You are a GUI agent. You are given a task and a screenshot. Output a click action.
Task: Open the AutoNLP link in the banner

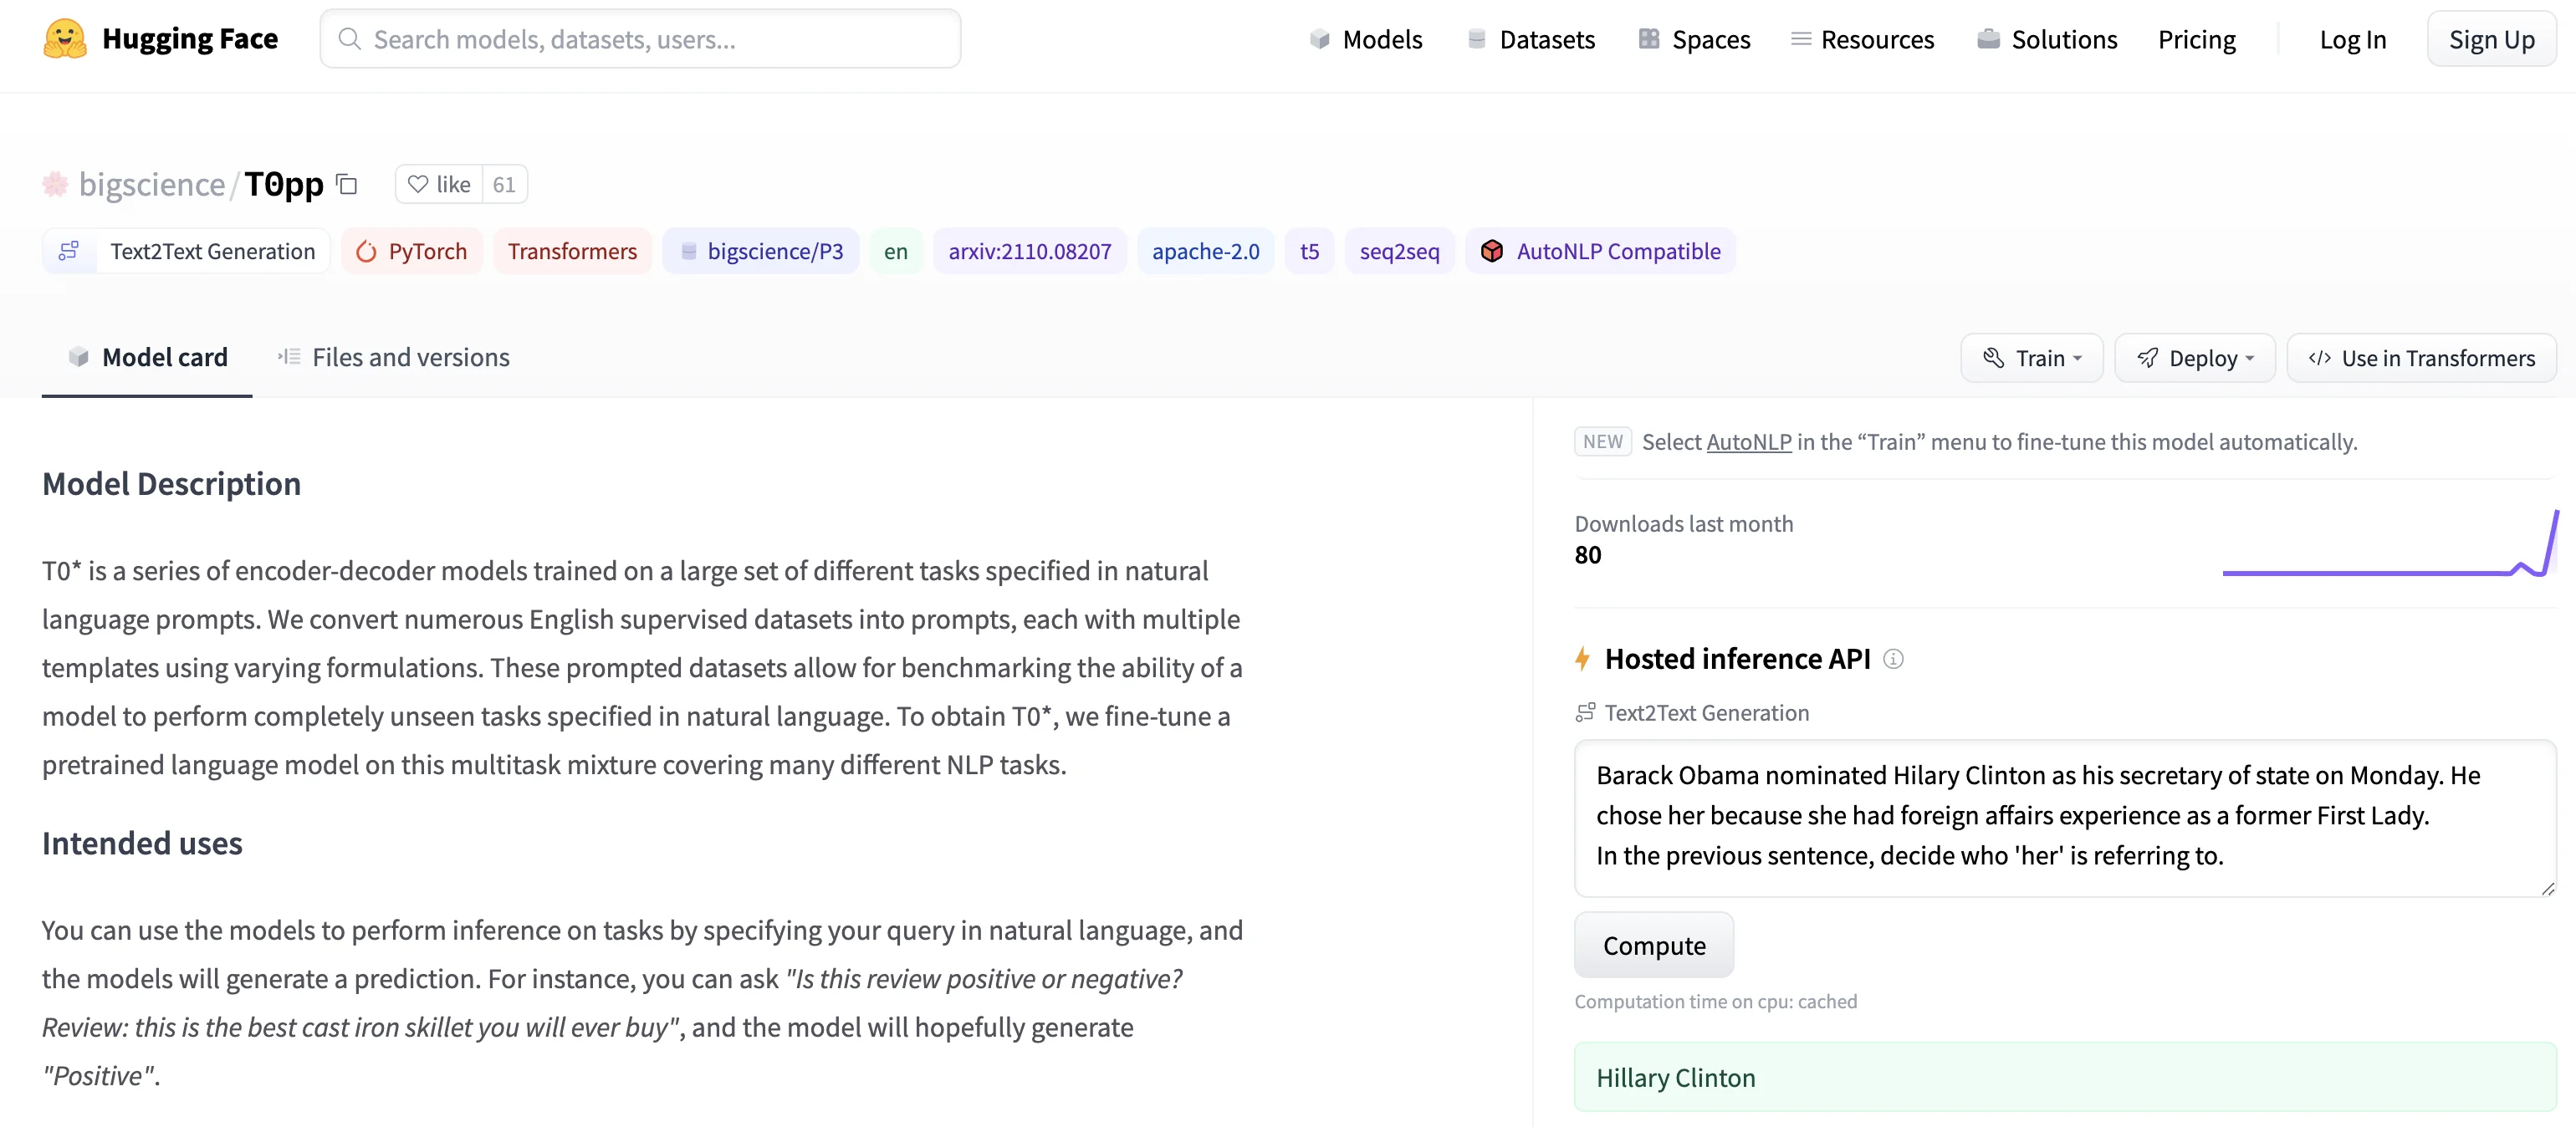point(1748,441)
